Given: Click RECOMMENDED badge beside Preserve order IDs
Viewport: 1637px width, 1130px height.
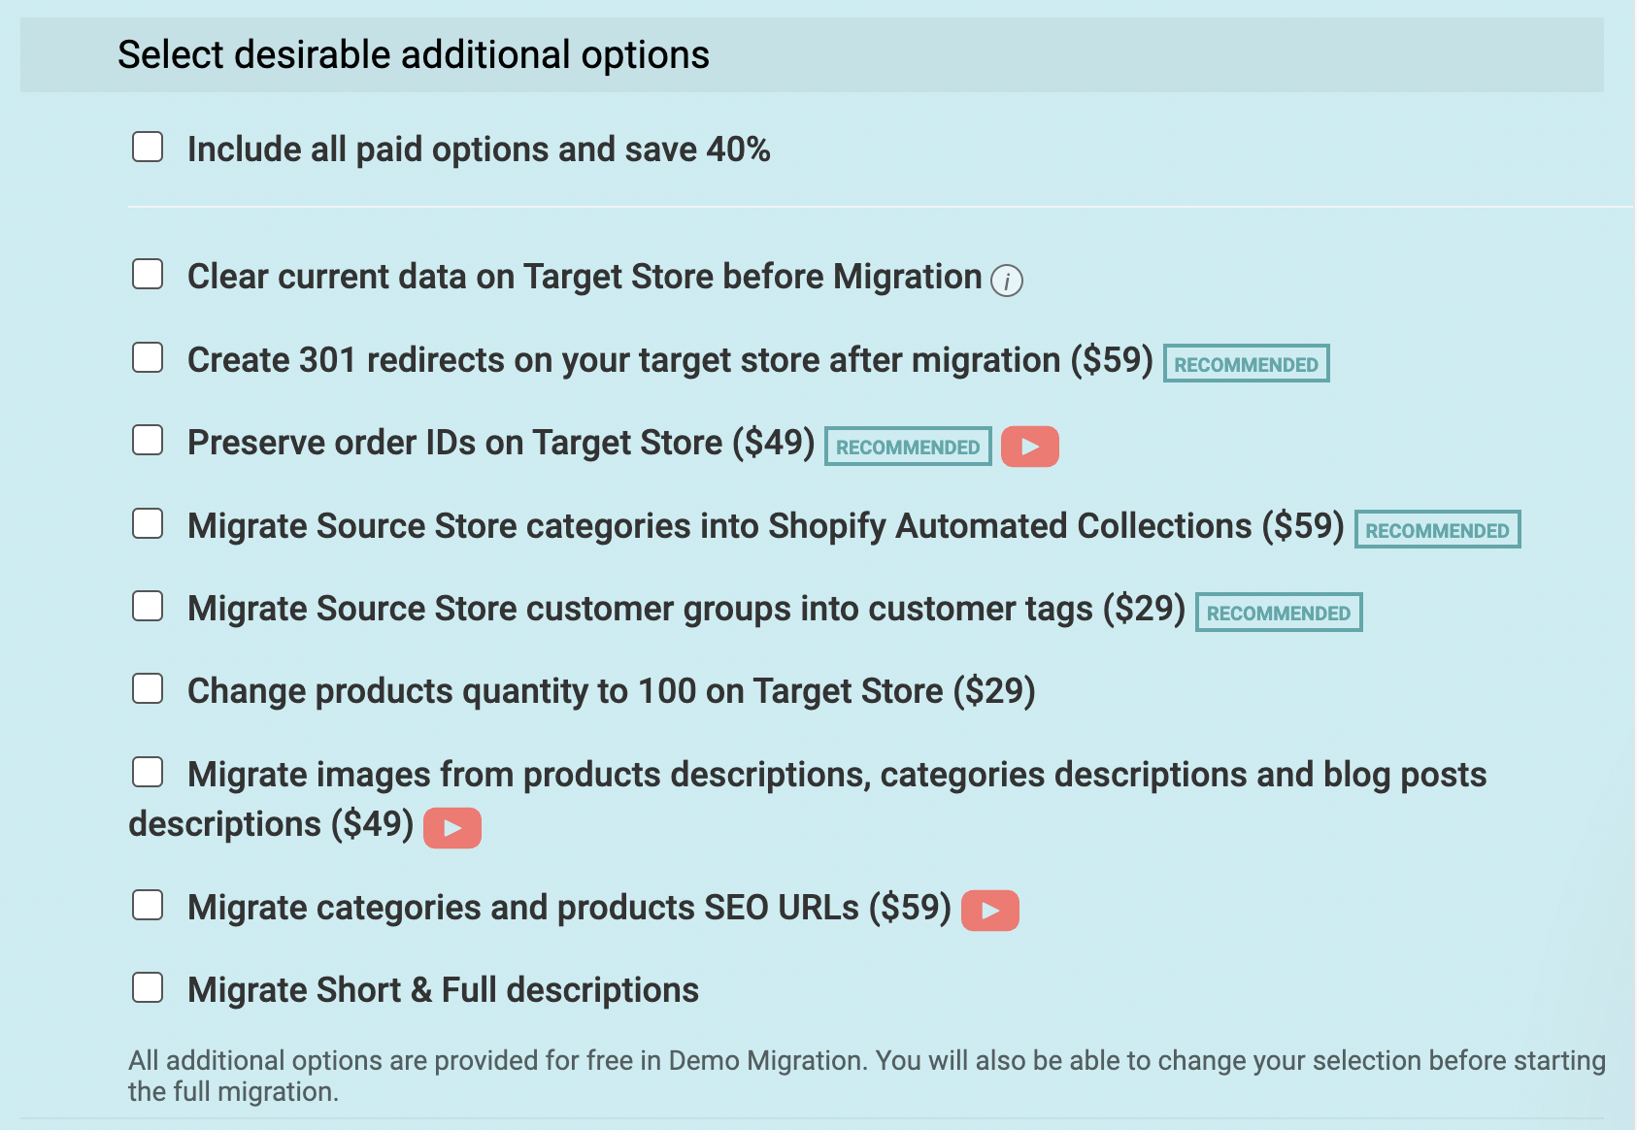Looking at the screenshot, I should coord(907,447).
